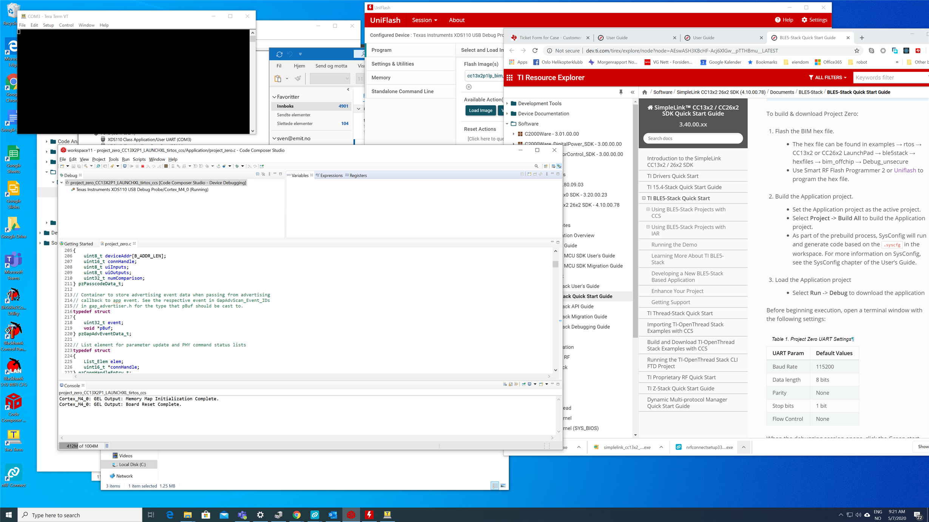
Task: Open Memory section in UniFlash sidebar
Action: [x=411, y=77]
